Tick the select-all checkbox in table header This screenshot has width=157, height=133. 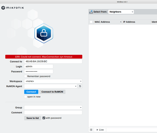tap(91, 22)
